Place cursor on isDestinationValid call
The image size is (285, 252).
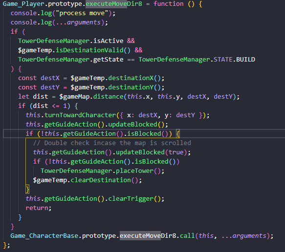coord(93,50)
